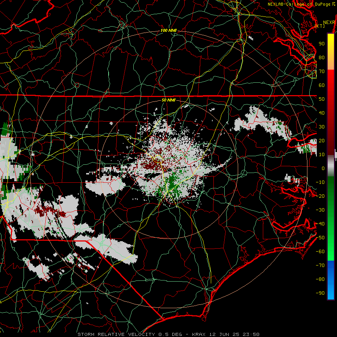Click the -70 value on velocity scale
Screen dimensions: 337x337
(x=320, y=265)
